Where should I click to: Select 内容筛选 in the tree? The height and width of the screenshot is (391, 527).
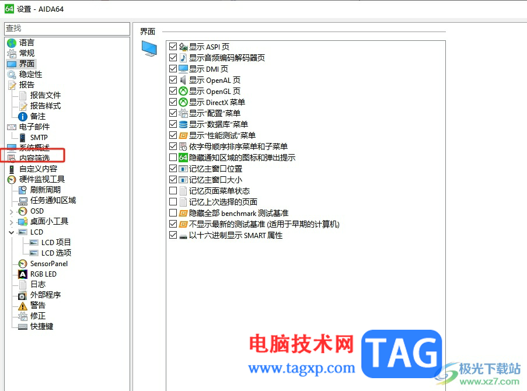click(34, 158)
